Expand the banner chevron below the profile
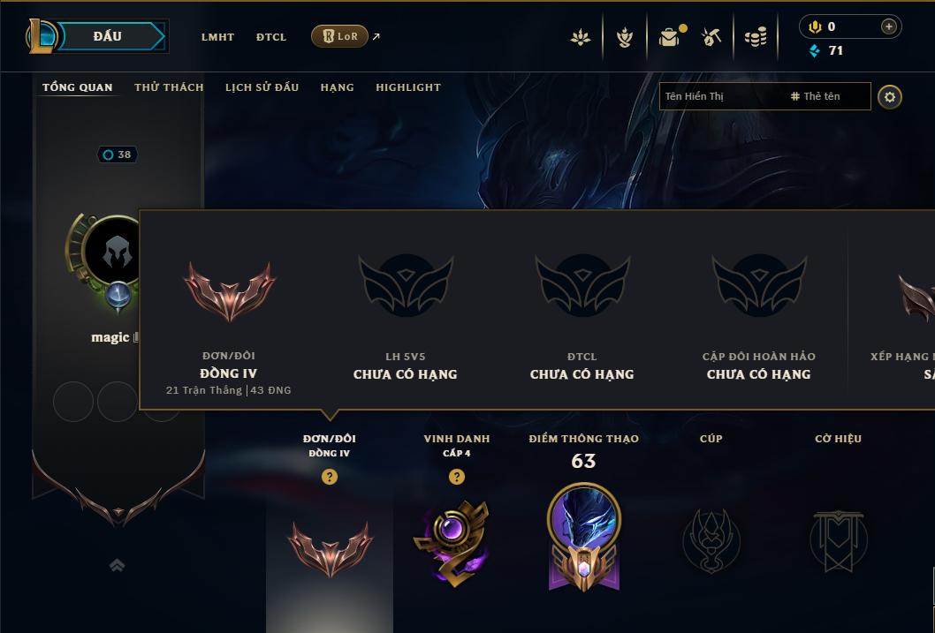935x633 pixels. click(x=118, y=565)
